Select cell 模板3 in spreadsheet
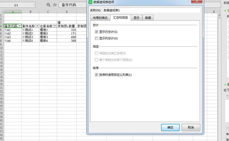229x141 pixels. (x=48, y=37)
